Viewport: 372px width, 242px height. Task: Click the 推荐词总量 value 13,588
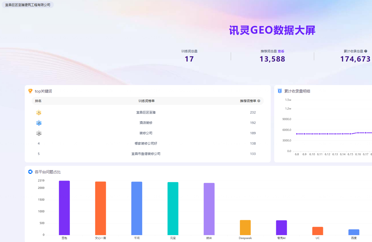coord(272,59)
